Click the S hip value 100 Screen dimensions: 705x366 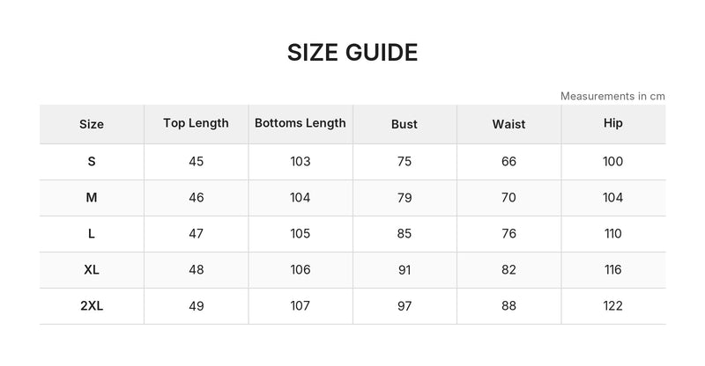[x=612, y=161]
